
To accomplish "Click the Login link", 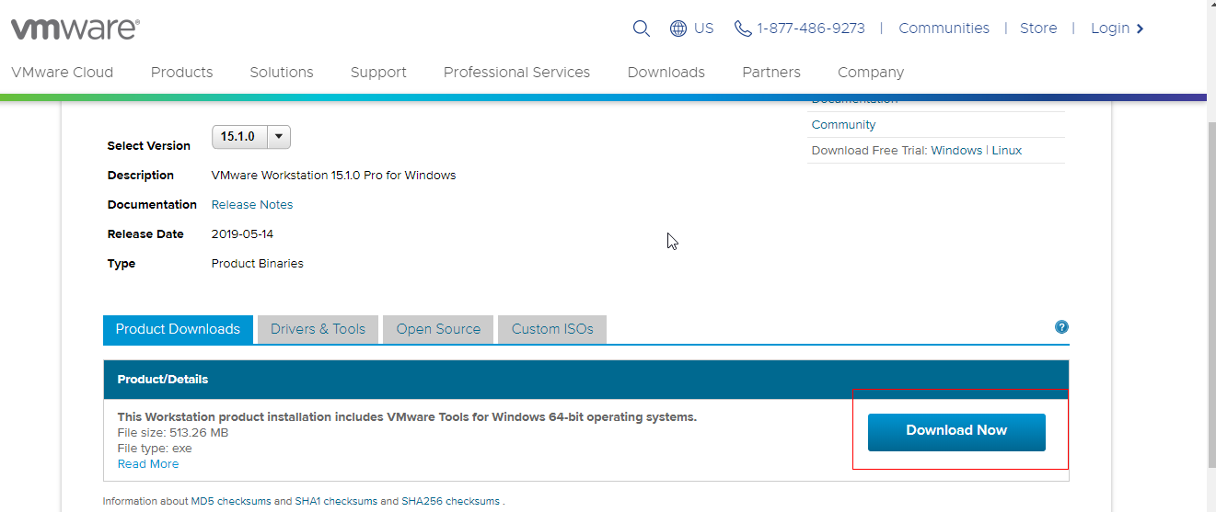I will [x=1110, y=28].
